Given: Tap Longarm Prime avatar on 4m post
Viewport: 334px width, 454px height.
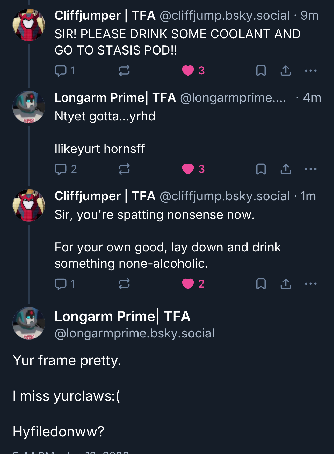Looking at the screenshot, I should click(29, 107).
